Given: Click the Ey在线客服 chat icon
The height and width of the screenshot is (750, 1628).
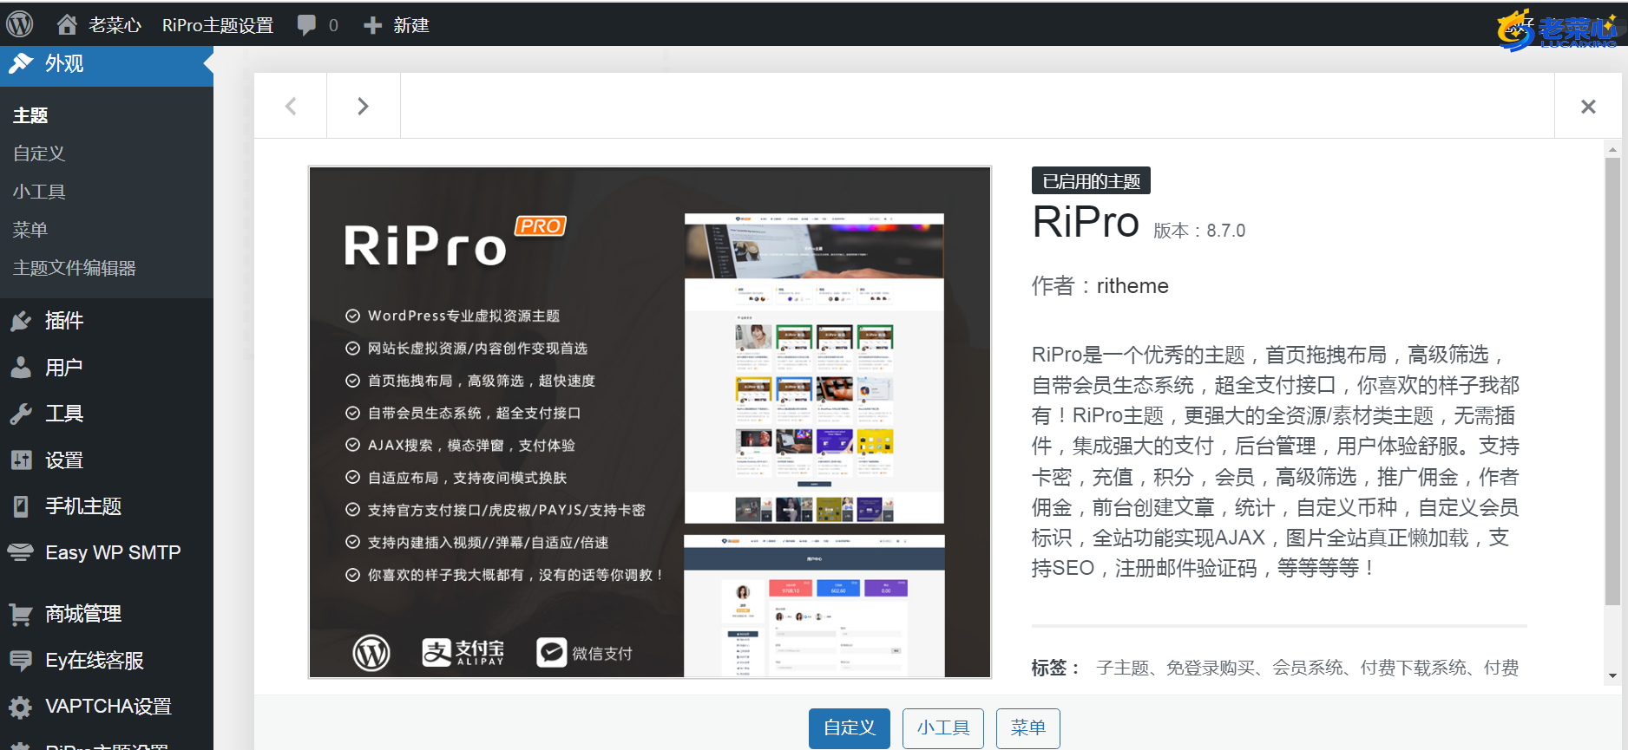Looking at the screenshot, I should pyautogui.click(x=21, y=661).
